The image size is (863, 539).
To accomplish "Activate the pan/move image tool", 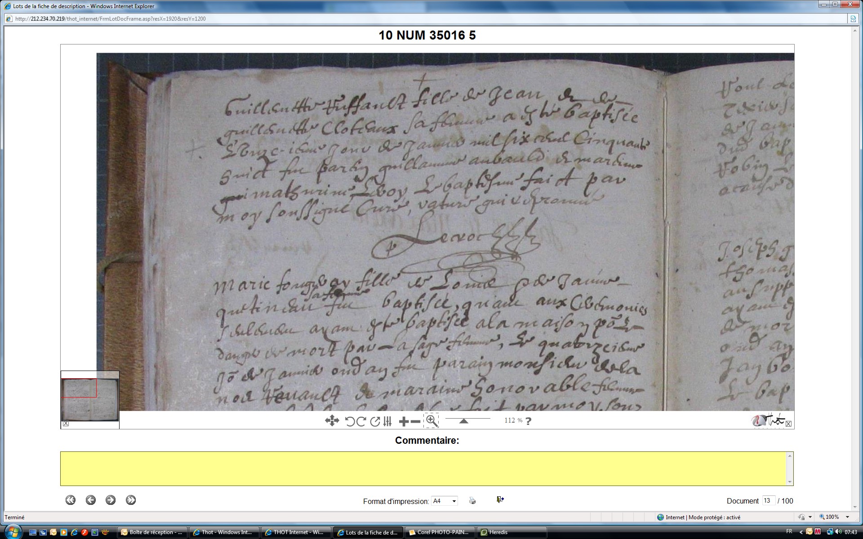I will [x=332, y=421].
